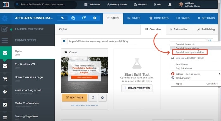
Task: Click the Funnel Steps hamburger icon
Action: click(x=5, y=40)
